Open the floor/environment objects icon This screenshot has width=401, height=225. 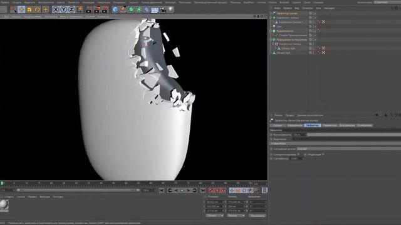click(x=155, y=10)
